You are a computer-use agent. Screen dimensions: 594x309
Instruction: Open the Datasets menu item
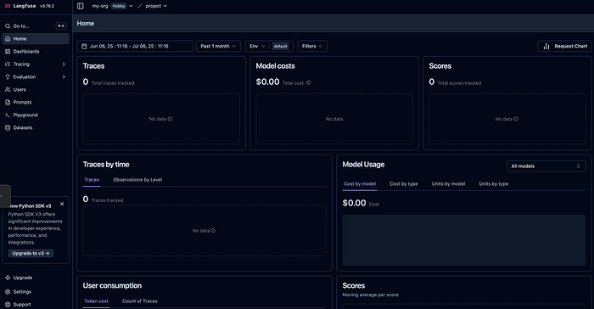[x=36, y=128]
